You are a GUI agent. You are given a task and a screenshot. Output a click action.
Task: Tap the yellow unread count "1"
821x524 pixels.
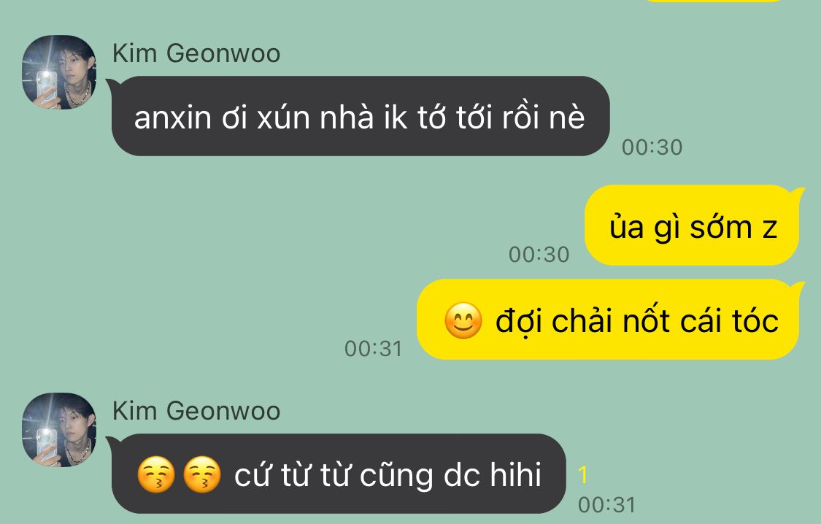[x=583, y=475]
